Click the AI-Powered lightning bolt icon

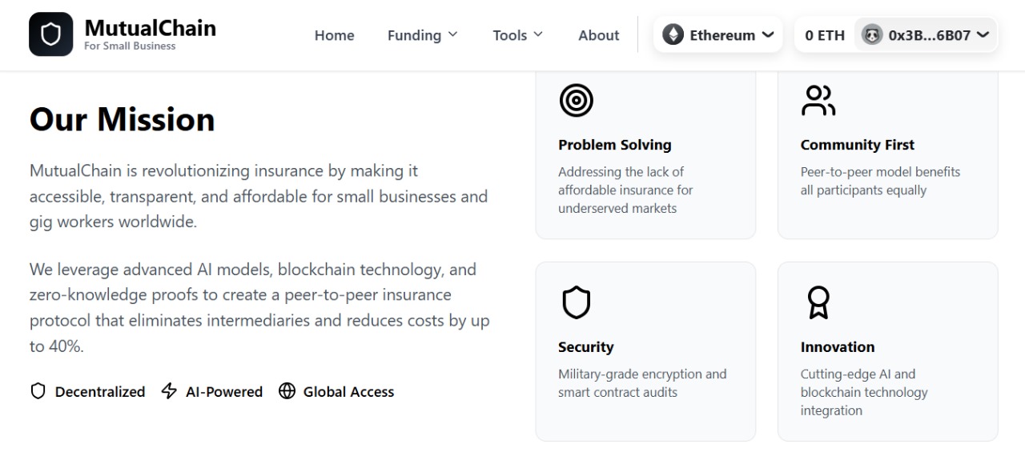[169, 391]
